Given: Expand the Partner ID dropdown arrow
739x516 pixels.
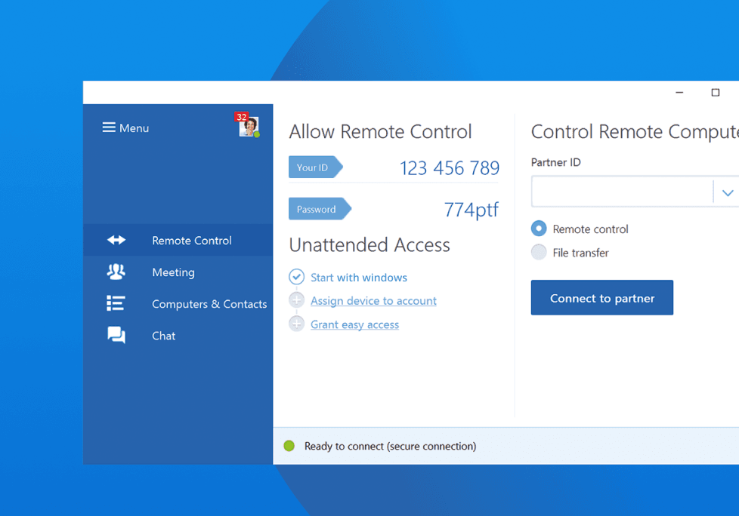Looking at the screenshot, I should pyautogui.click(x=727, y=192).
